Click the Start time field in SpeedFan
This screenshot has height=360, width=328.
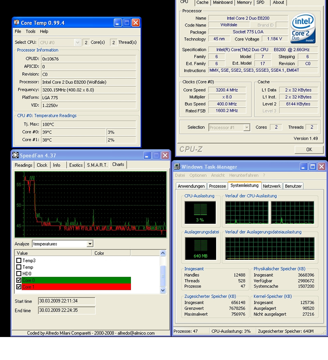[66, 301]
